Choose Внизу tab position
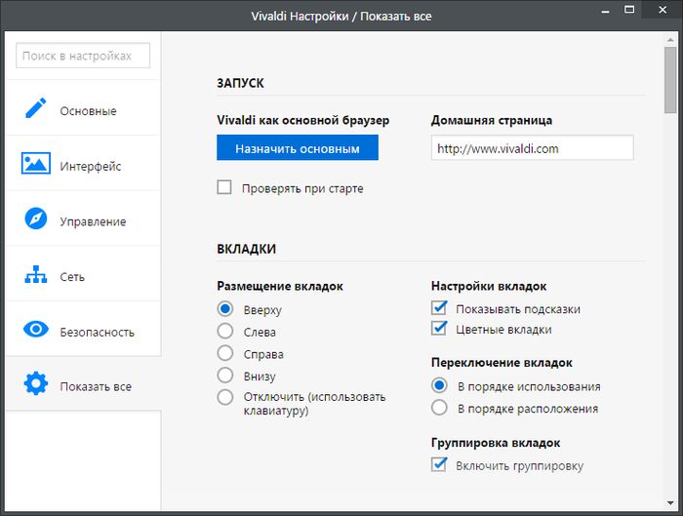Image resolution: width=683 pixels, height=516 pixels. pyautogui.click(x=225, y=376)
